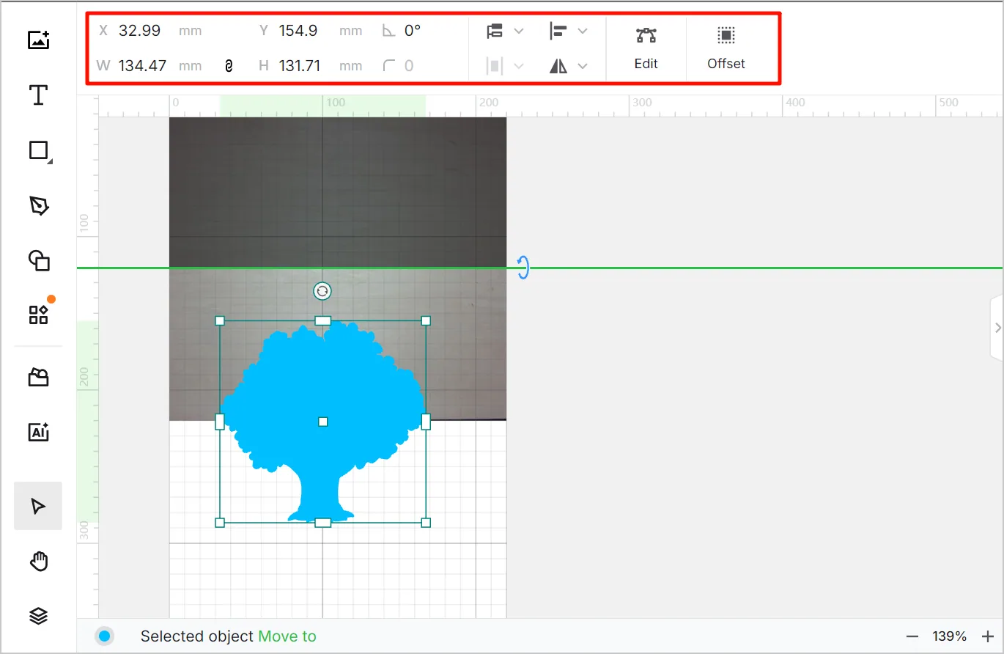This screenshot has width=1004, height=654.
Task: Select the Pen vector tool
Action: pos(39,206)
